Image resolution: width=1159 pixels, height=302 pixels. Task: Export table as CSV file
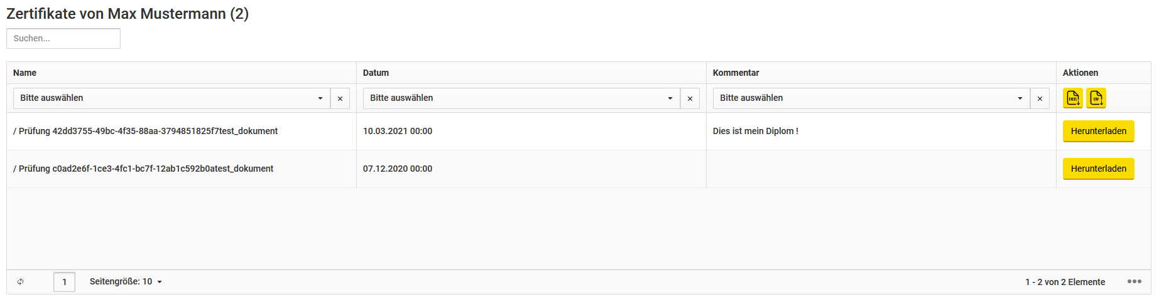[1096, 98]
